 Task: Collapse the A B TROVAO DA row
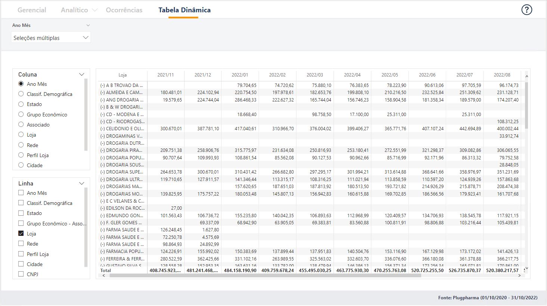(x=102, y=85)
